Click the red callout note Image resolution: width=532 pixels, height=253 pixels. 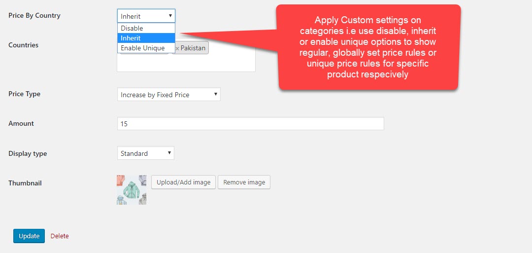click(x=368, y=47)
